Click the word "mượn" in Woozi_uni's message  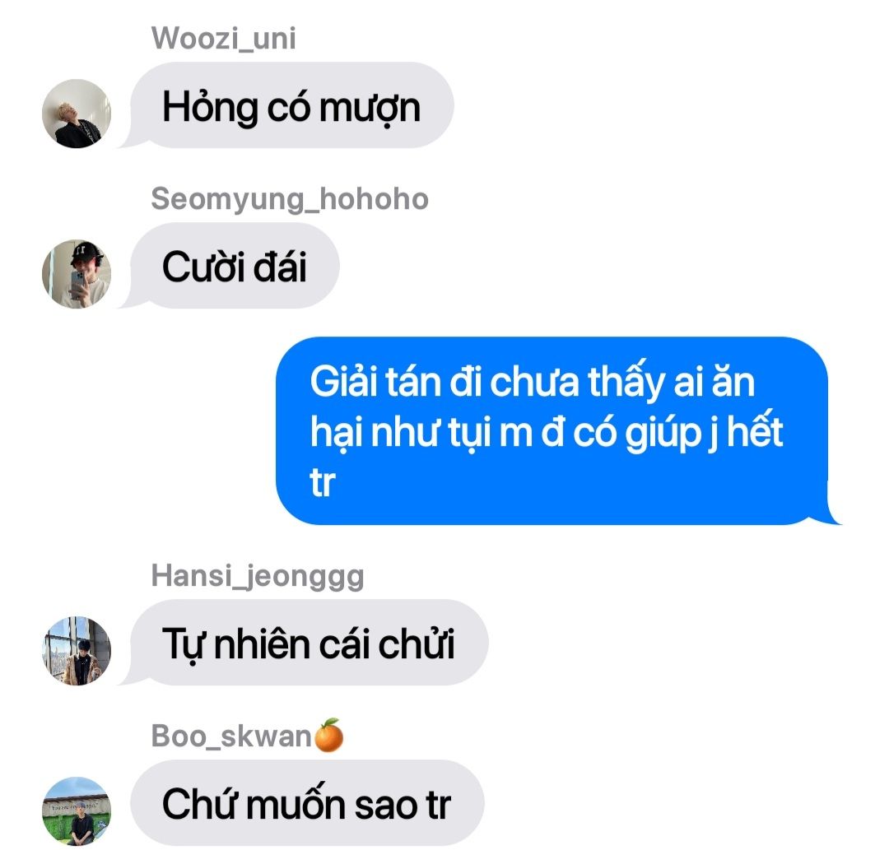(x=370, y=108)
